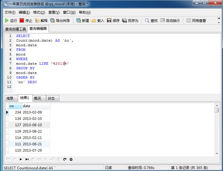Jump to last record in navigation bar
This screenshot has height=171, width=223.
(27, 159)
